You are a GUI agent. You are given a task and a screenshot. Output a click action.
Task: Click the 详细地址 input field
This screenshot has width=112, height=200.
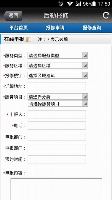tap(57, 86)
